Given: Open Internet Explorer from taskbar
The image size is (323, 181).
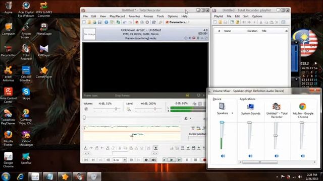Looking at the screenshot, I should pyautogui.click(x=20, y=176).
